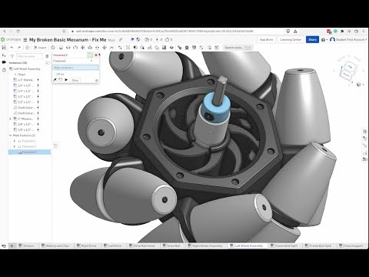Image resolution: width=369 pixels, height=277 pixels.
Task: Collapse the Mate Features section
Action: click(x=10, y=135)
